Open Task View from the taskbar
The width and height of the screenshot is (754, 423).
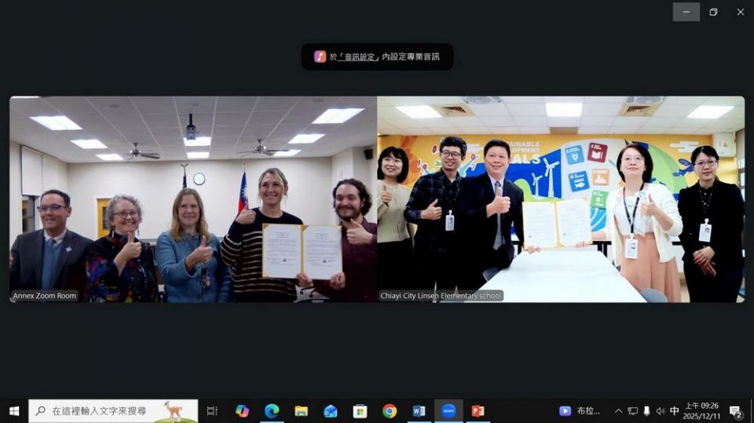[212, 410]
